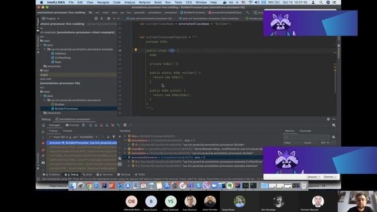The height and width of the screenshot is (212, 377).
Task: Click the memory search input field
Action: click(306, 137)
